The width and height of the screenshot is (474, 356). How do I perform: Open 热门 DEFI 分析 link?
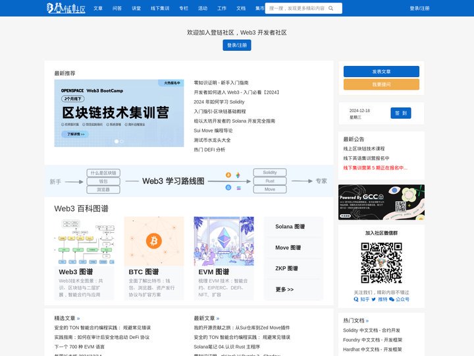[x=209, y=150]
